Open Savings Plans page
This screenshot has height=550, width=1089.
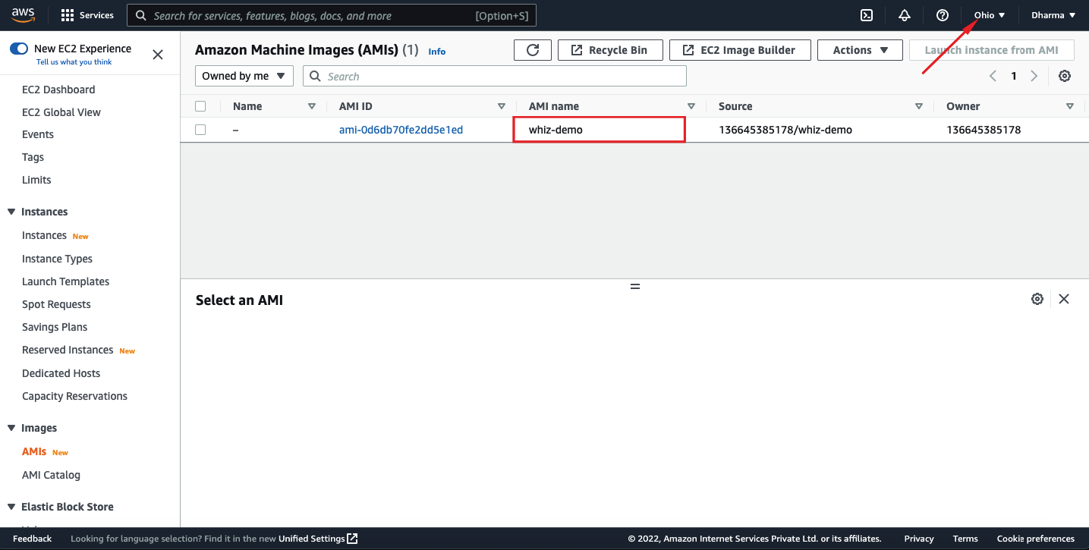point(55,327)
